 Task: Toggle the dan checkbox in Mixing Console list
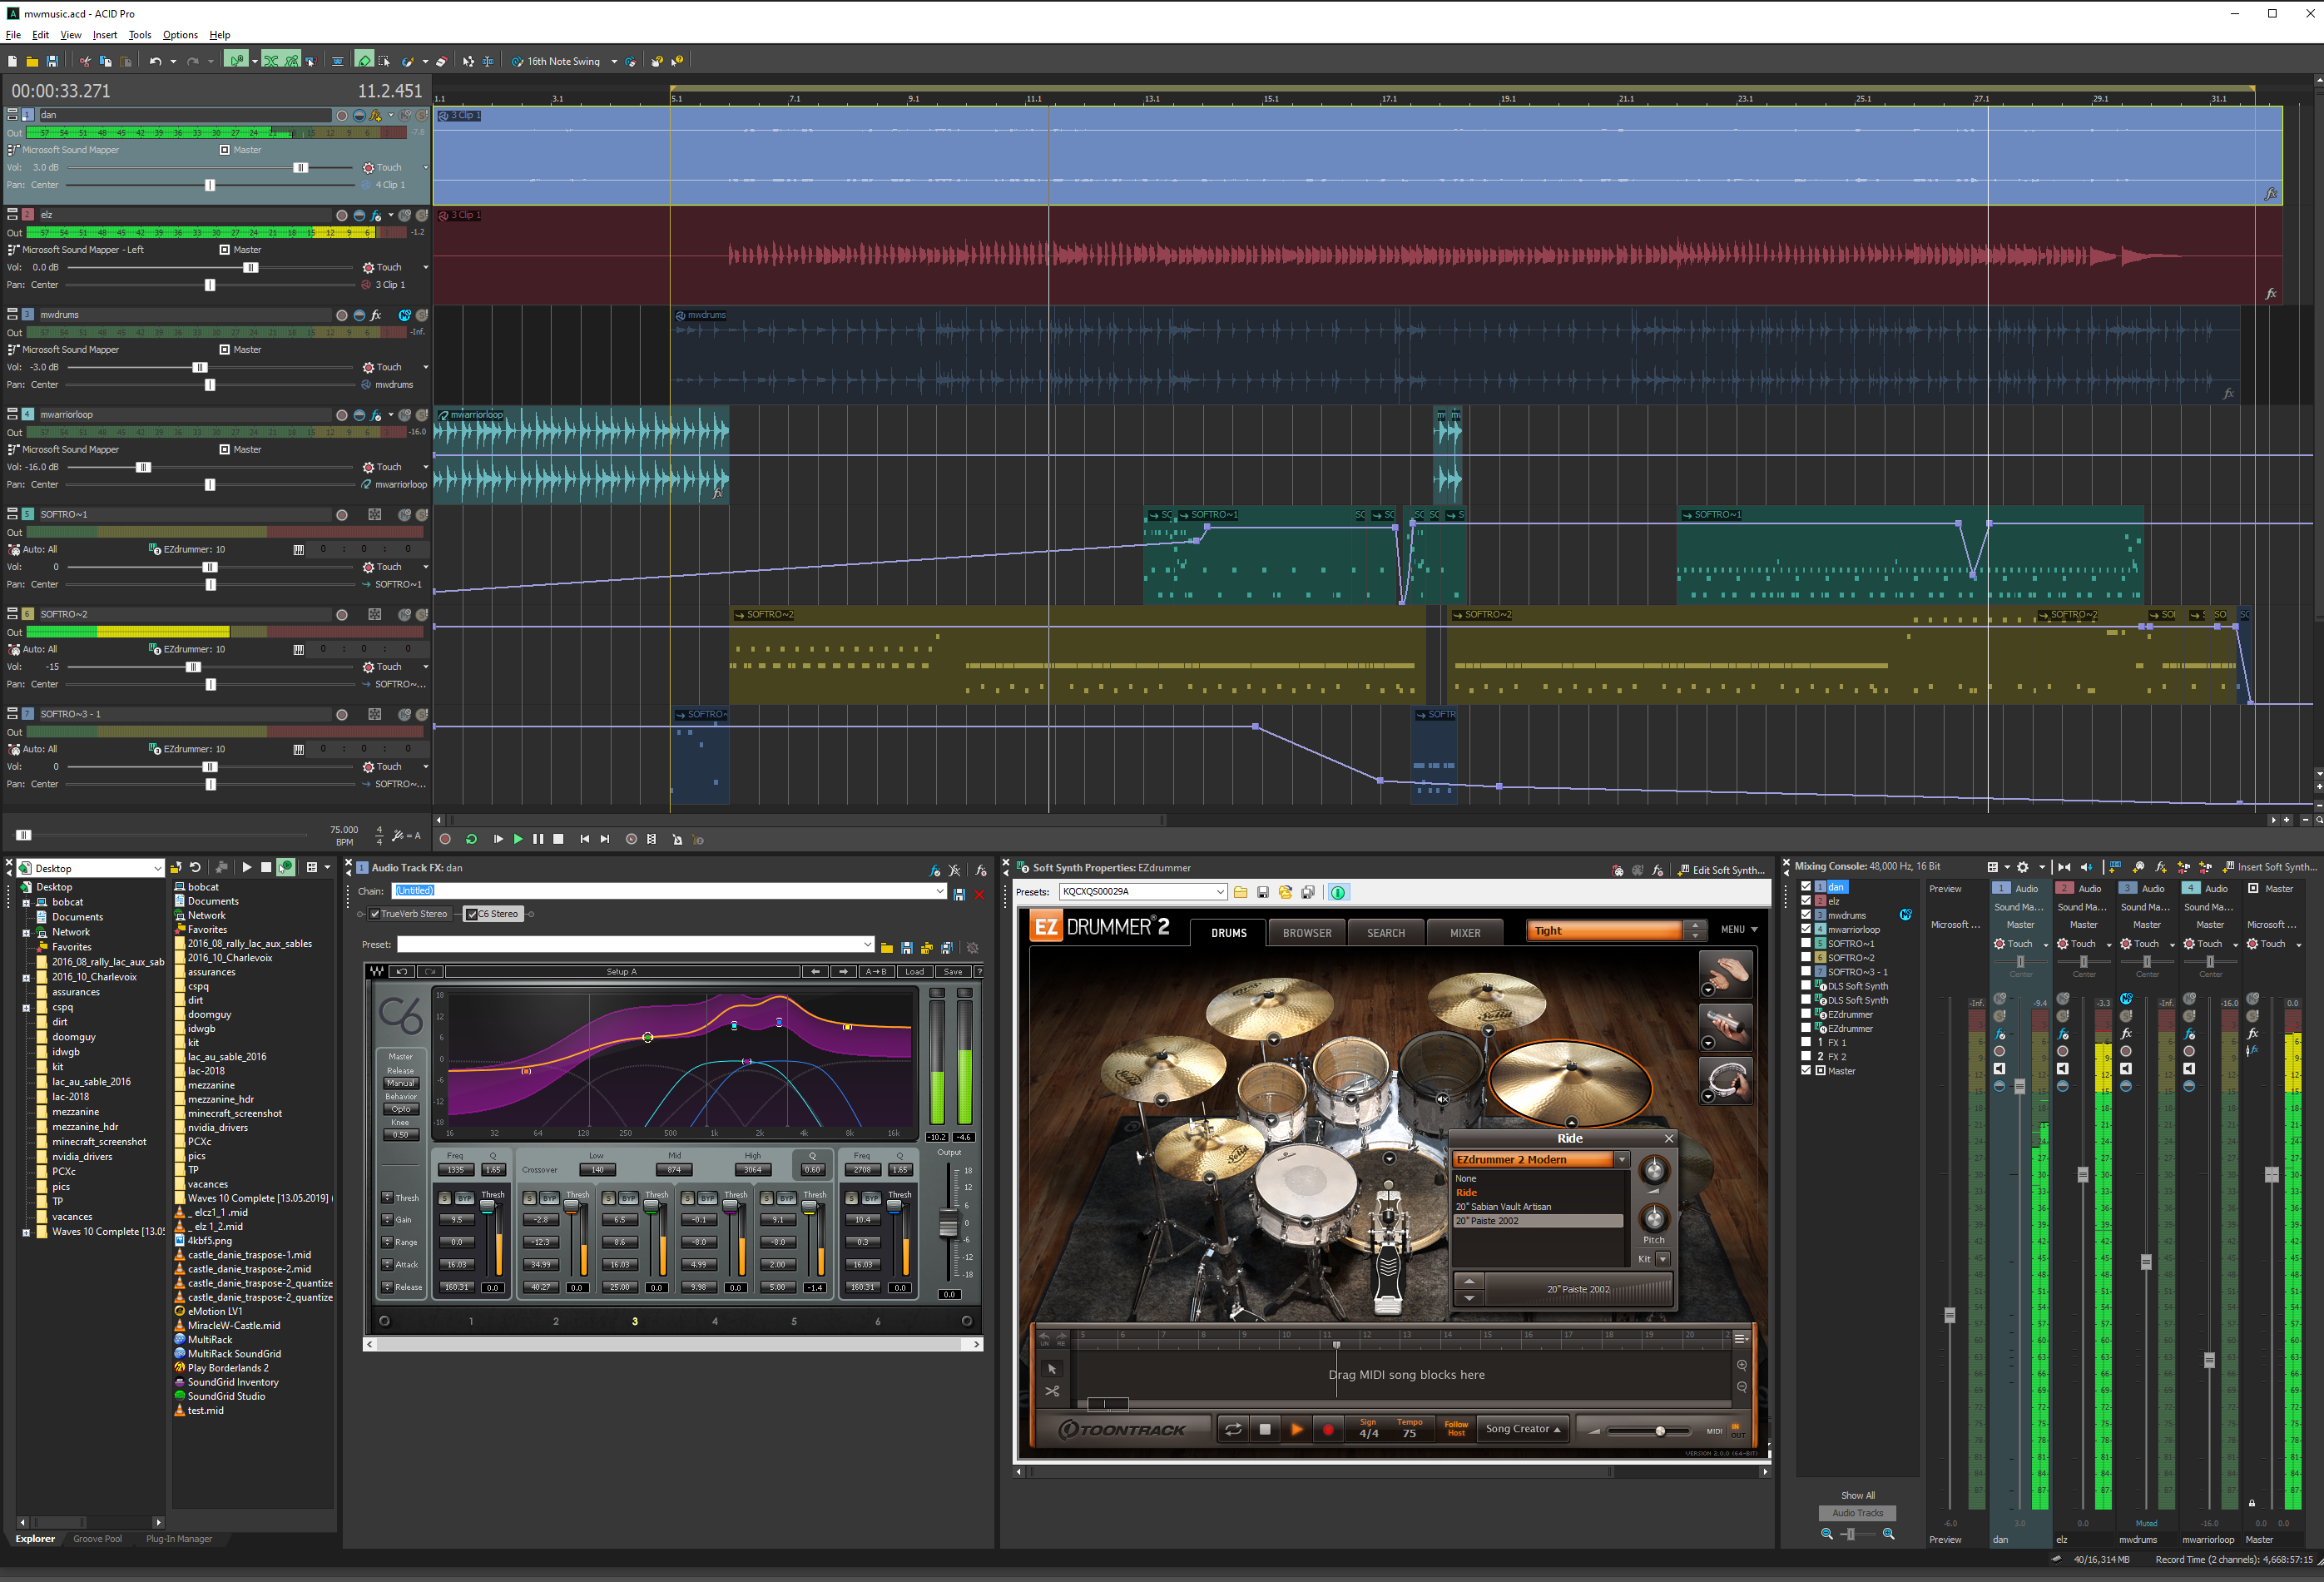click(x=1806, y=887)
